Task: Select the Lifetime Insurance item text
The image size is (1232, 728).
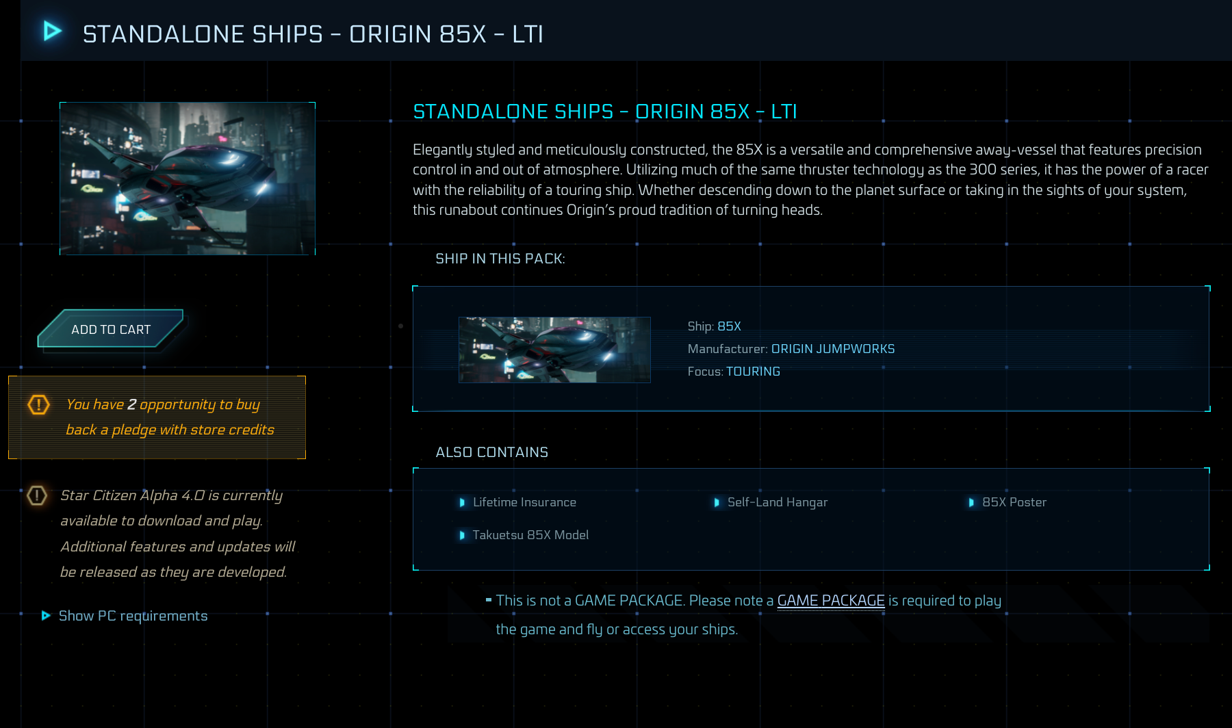Action: tap(524, 502)
